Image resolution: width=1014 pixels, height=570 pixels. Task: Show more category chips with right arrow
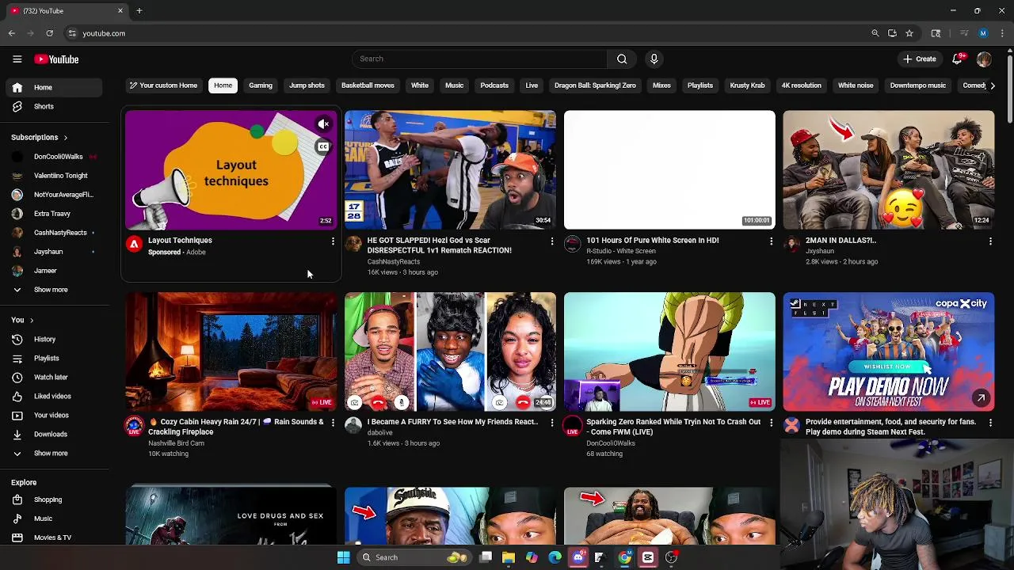[992, 85]
